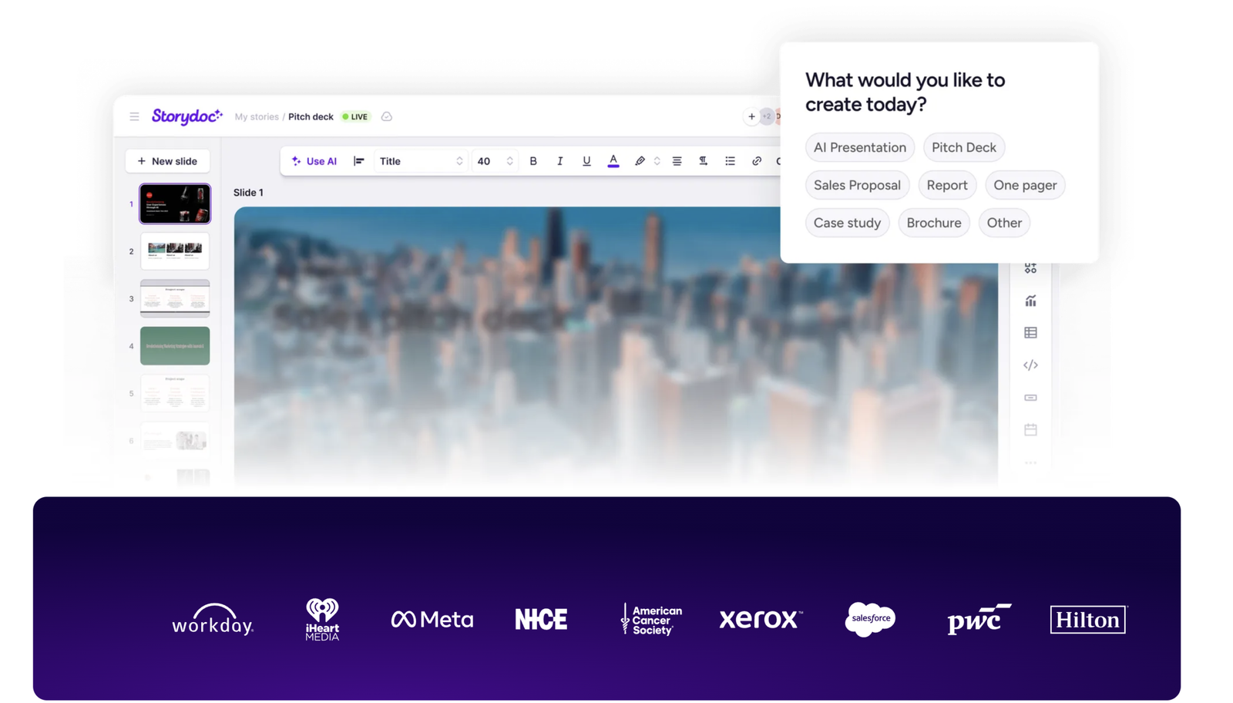Expand the highlighter options arrows
1233x703 pixels.
point(657,161)
